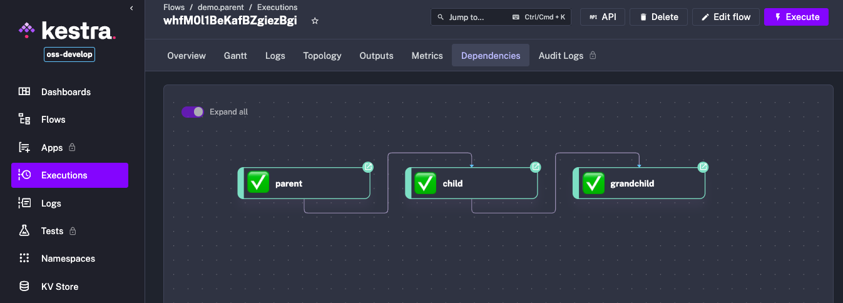Image resolution: width=843 pixels, height=303 pixels.
Task: Click the Executions clock icon
Action: 24,175
